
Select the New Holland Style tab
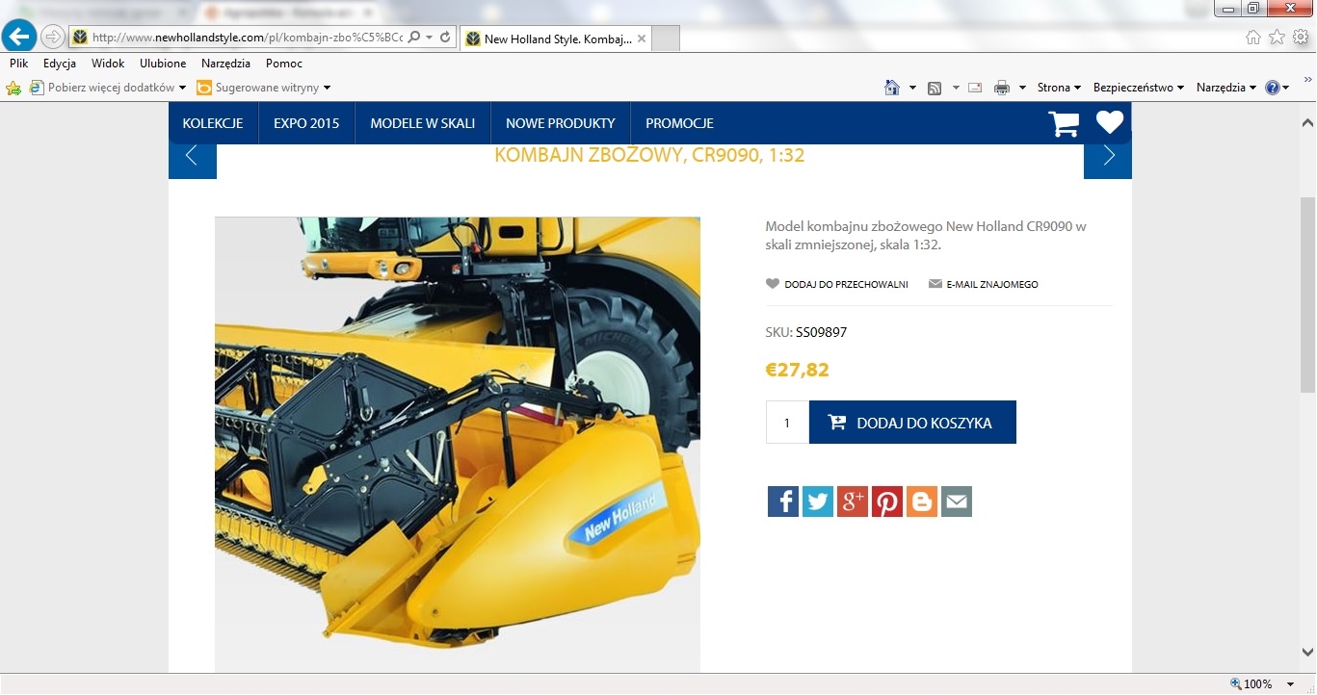[557, 39]
